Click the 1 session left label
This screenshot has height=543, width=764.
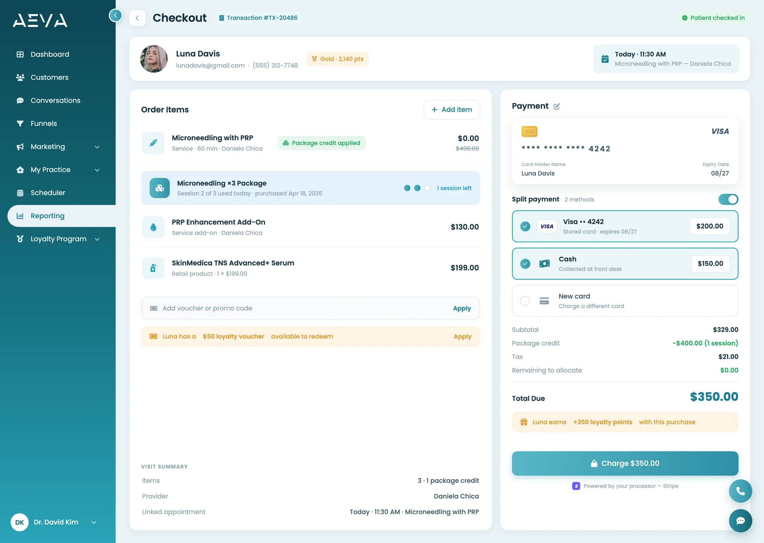[x=454, y=188]
